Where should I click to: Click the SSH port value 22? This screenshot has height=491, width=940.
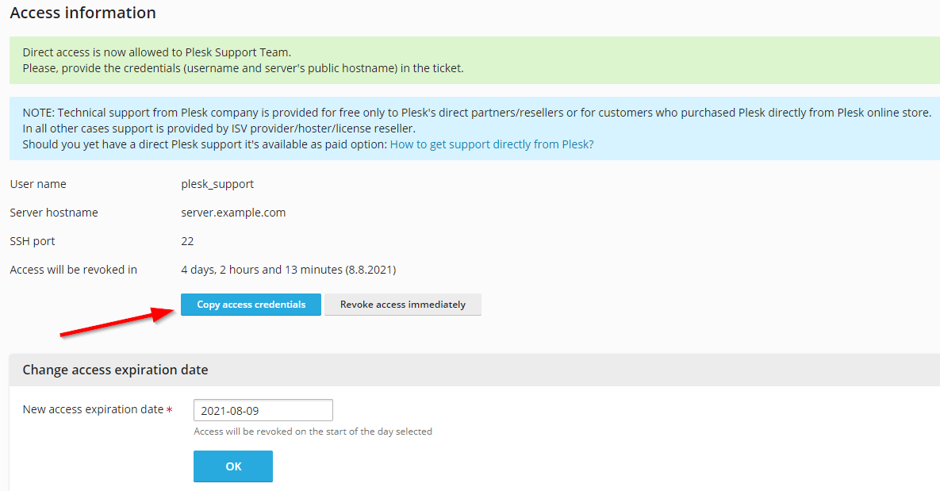(x=188, y=240)
